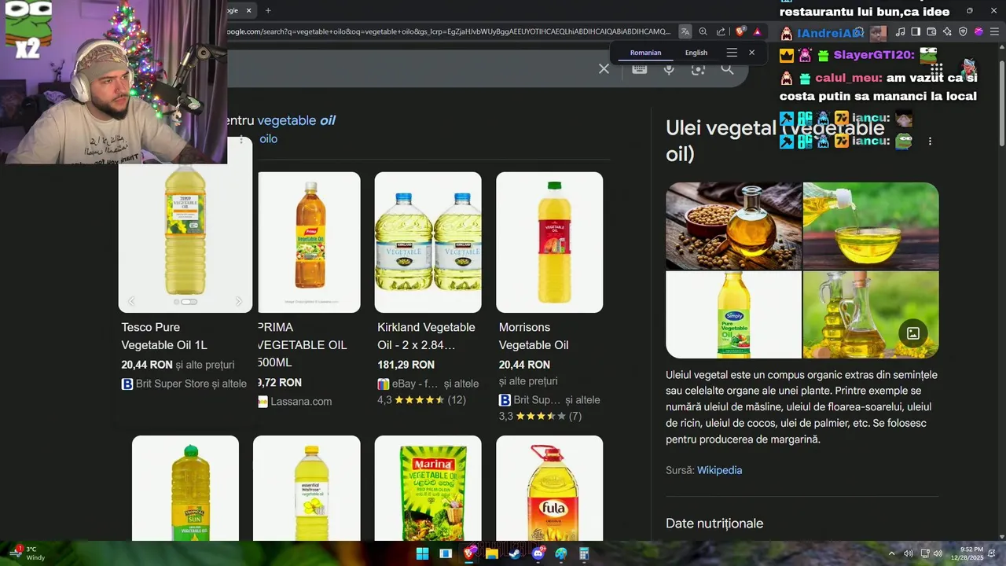
Task: Click the Kirkland two-bottle product image
Action: [428, 242]
